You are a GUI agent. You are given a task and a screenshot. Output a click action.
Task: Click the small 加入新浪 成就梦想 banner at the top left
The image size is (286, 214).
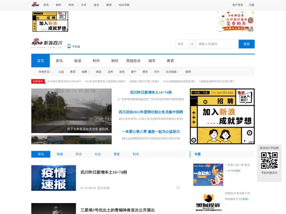[x=50, y=21]
